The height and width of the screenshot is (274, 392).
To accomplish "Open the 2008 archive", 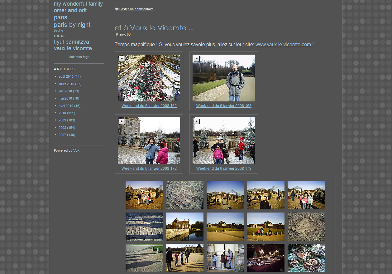I will pos(62,128).
